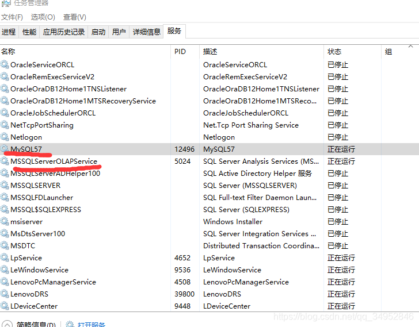Image resolution: width=419 pixels, height=327 pixels.
Task: Click description Windows Installer
Action: click(233, 222)
